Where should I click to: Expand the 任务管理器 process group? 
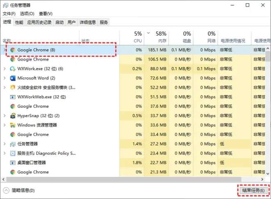[x=5, y=144]
